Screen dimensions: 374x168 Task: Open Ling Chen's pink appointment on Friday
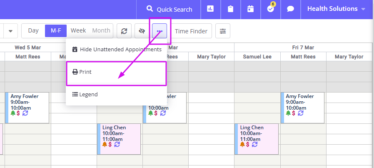(x=257, y=139)
